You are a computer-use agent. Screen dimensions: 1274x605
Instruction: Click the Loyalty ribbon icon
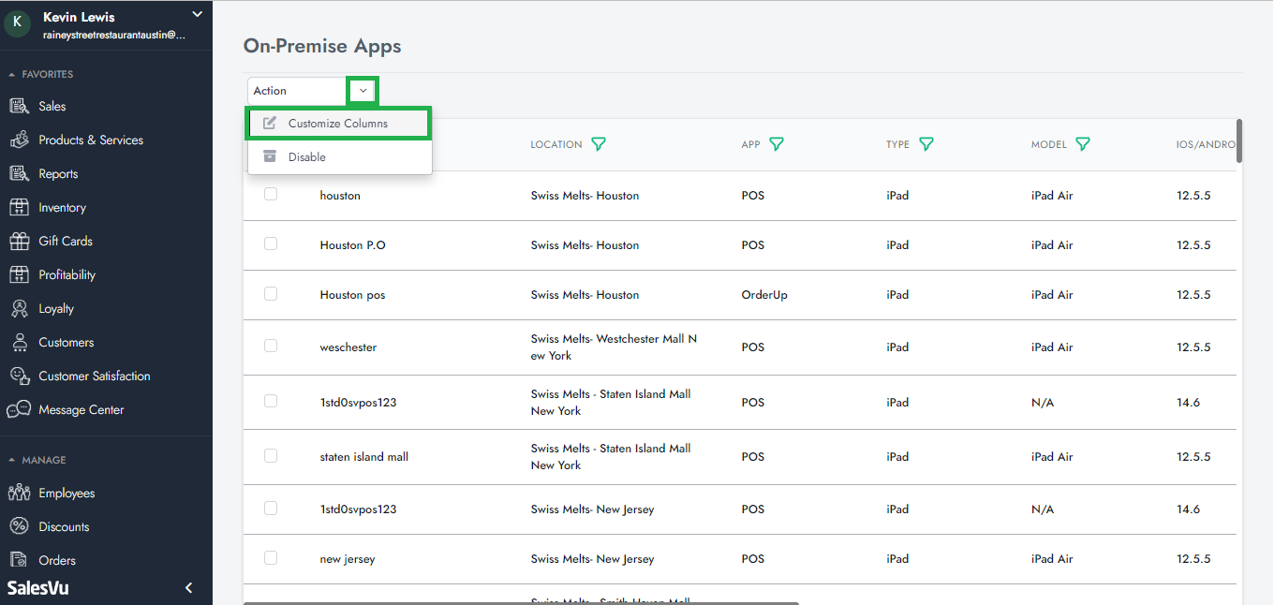(20, 309)
